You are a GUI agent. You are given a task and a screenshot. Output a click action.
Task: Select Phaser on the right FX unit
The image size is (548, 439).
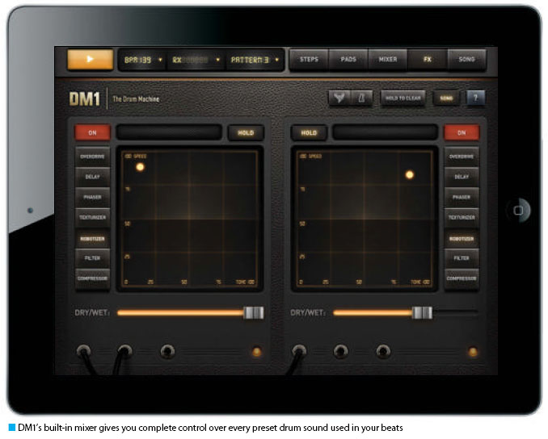pyautogui.click(x=462, y=197)
